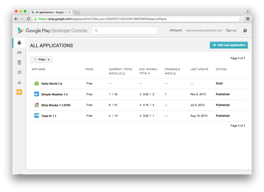Click the Hello World Android app icon
The height and width of the screenshot is (192, 264).
[37, 83]
